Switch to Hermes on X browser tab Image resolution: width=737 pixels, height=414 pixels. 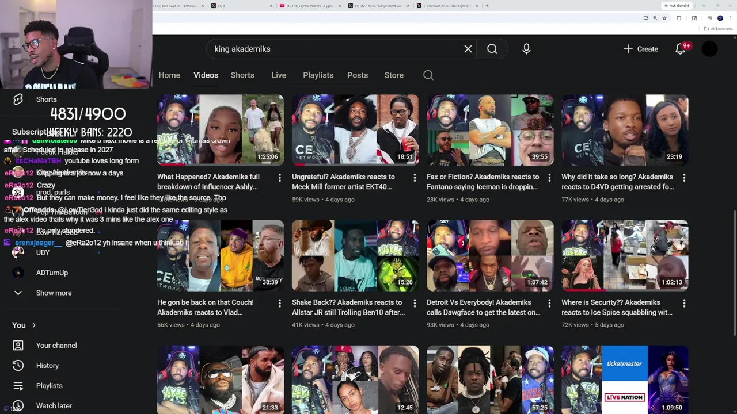446,6
